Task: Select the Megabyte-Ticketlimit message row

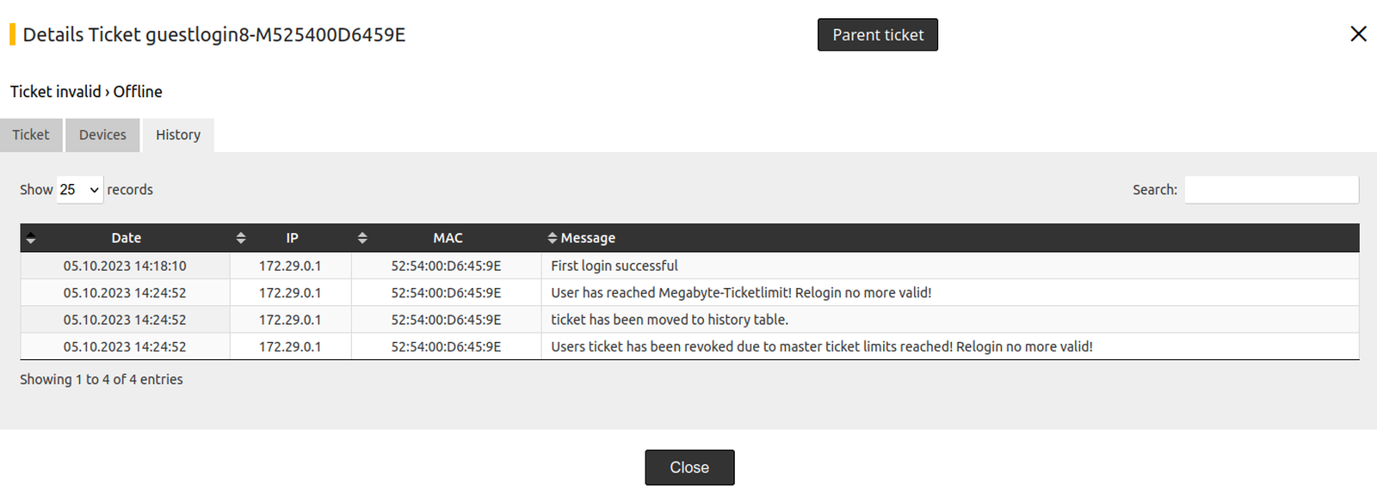Action: [740, 292]
